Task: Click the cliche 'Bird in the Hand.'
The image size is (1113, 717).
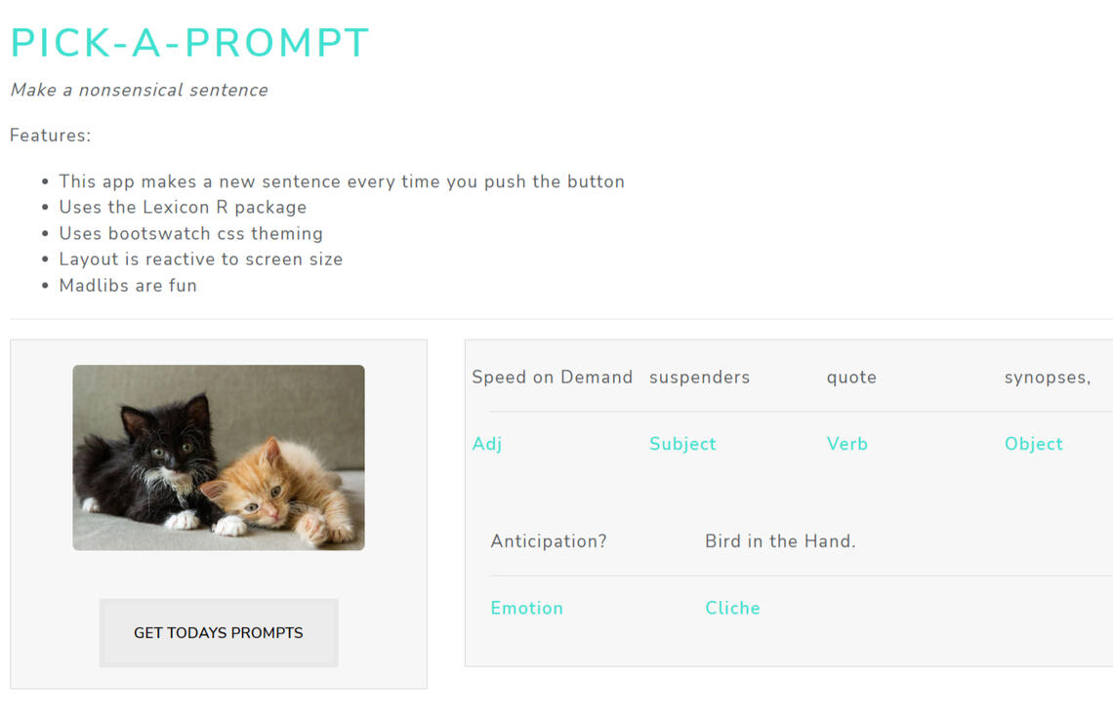Action: tap(780, 541)
